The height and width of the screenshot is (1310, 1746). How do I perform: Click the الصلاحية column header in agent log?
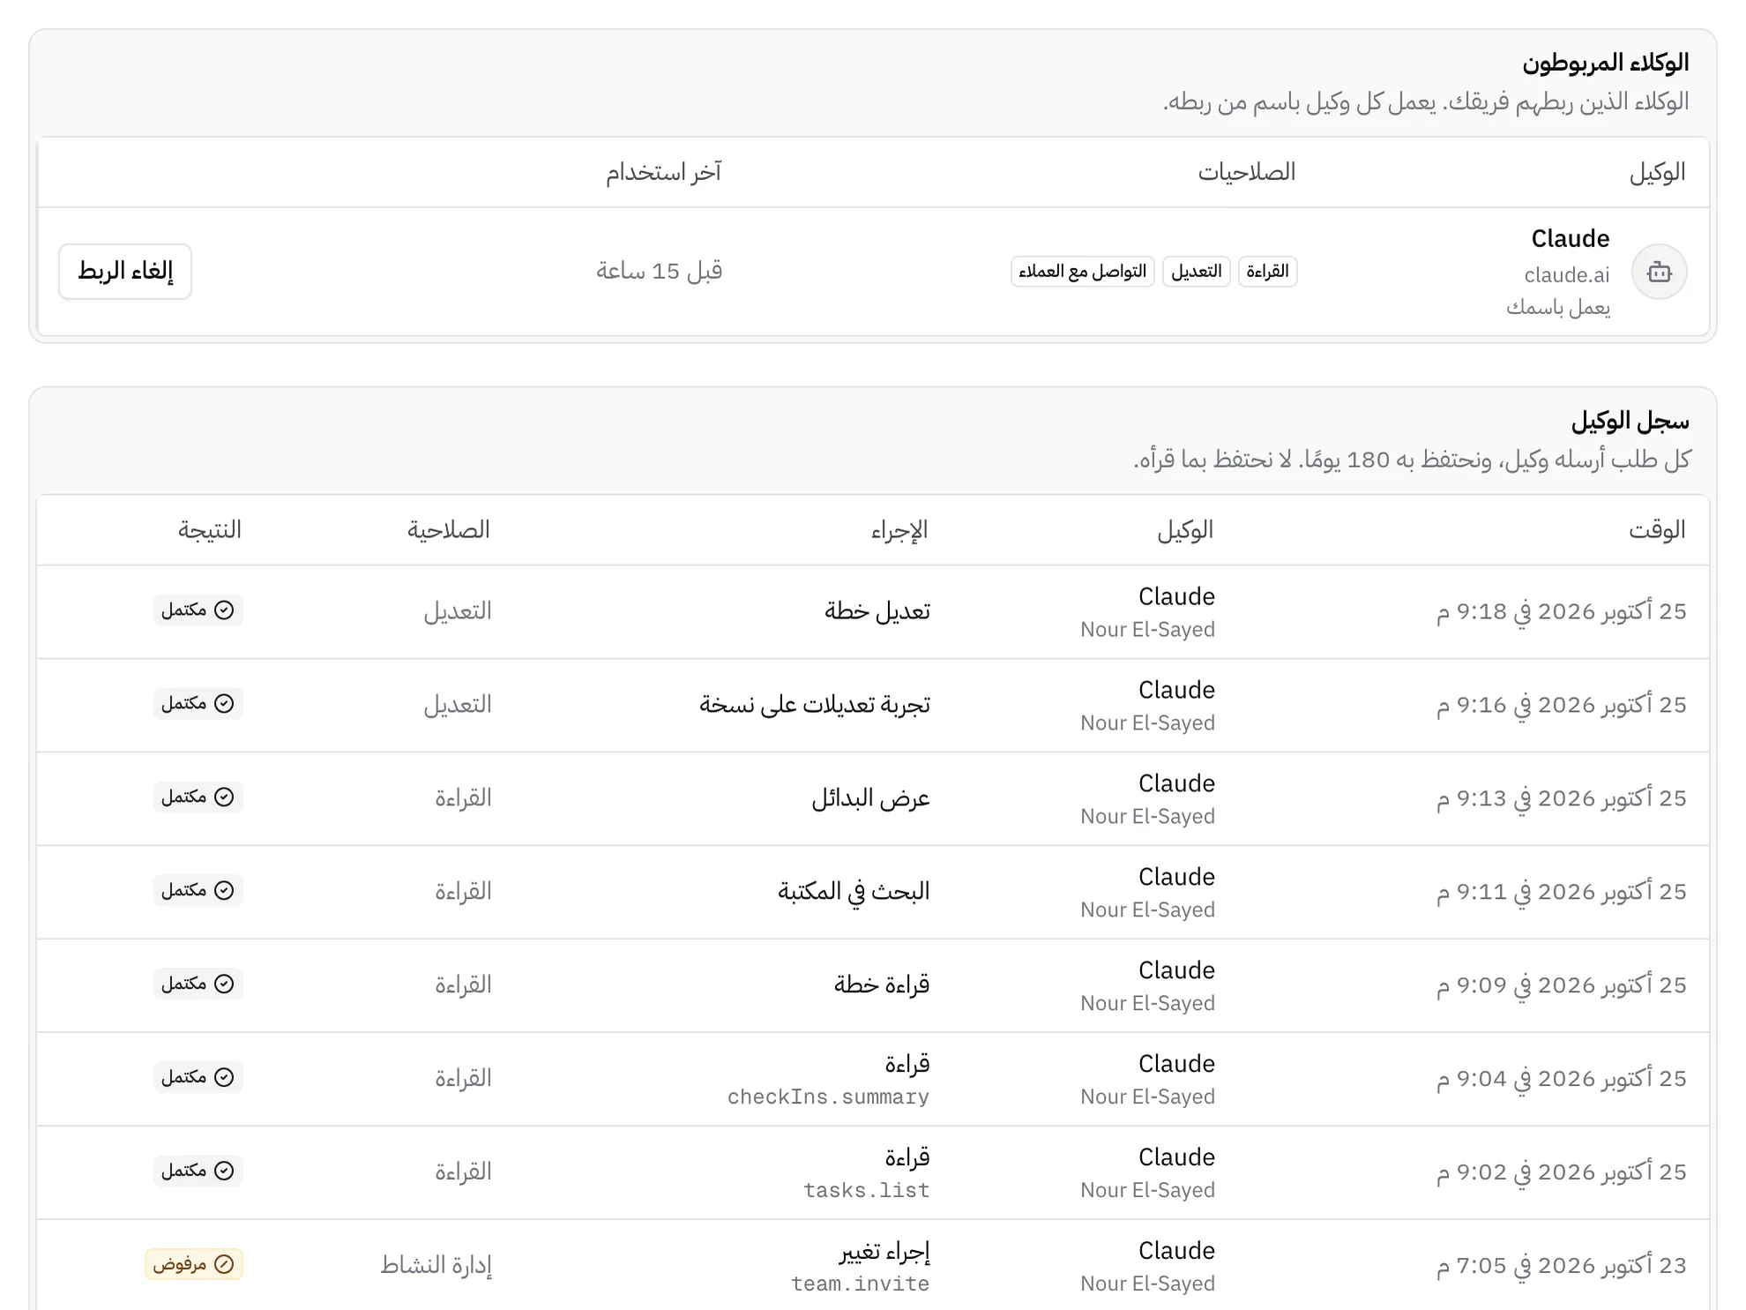[x=448, y=530]
